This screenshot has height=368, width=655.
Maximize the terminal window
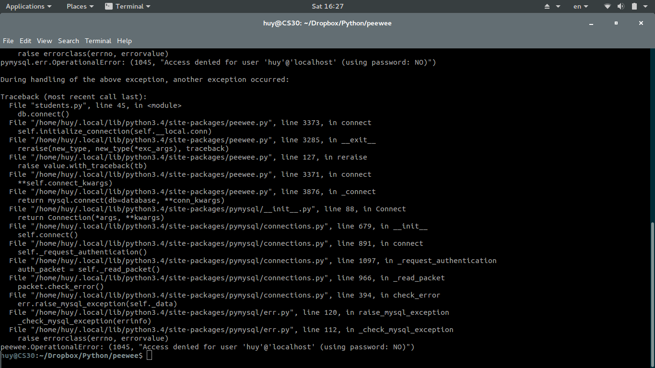[x=616, y=23]
